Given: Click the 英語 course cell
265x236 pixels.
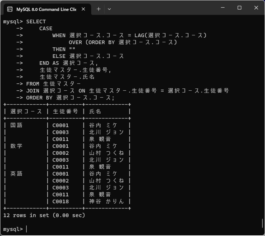Looking at the screenshot, I should click(17, 174).
